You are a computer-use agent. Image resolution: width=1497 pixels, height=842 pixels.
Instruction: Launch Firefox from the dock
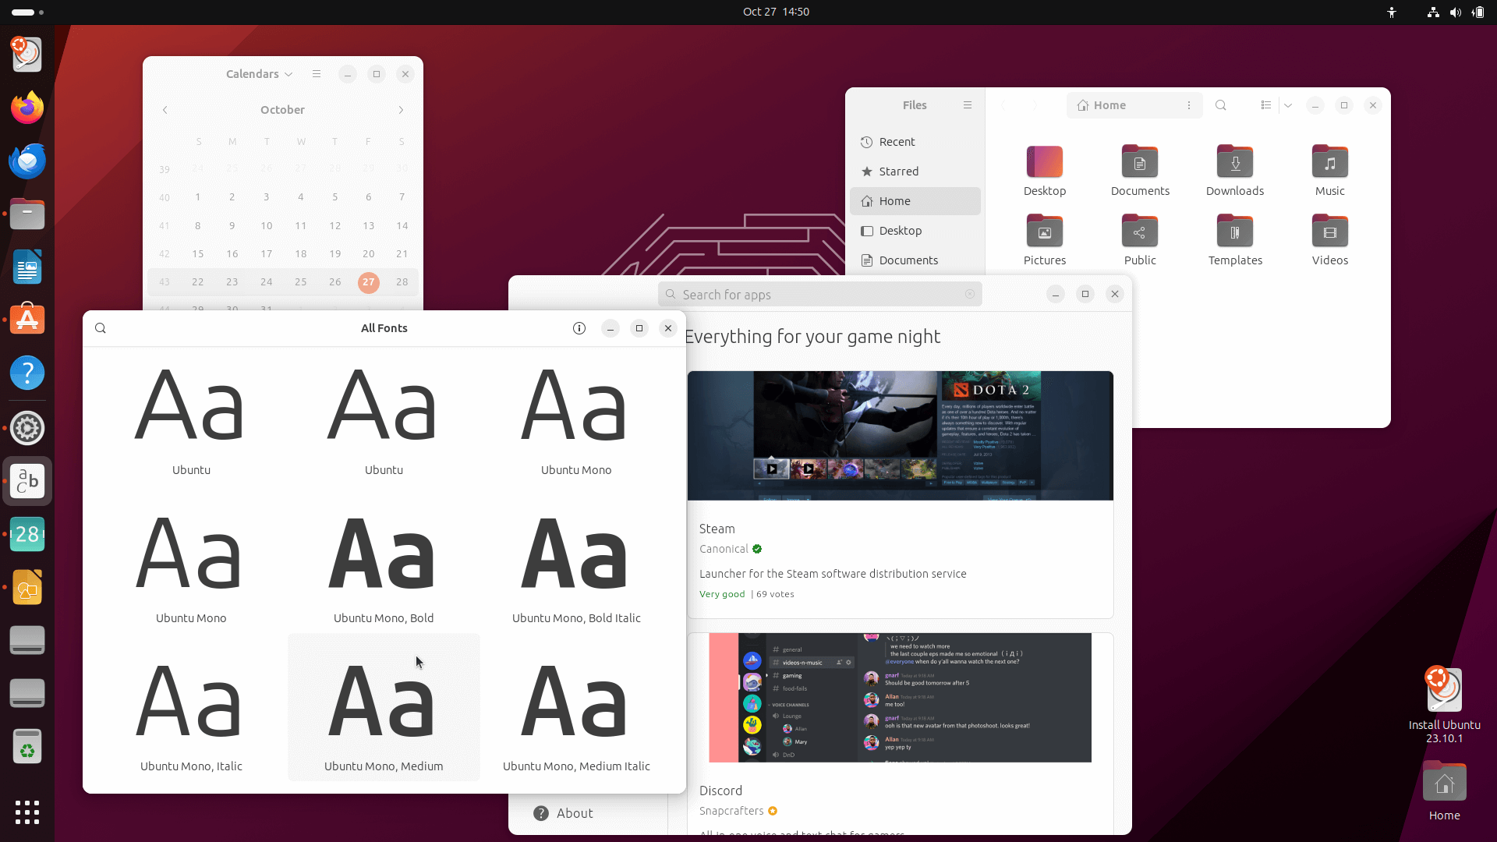click(27, 108)
